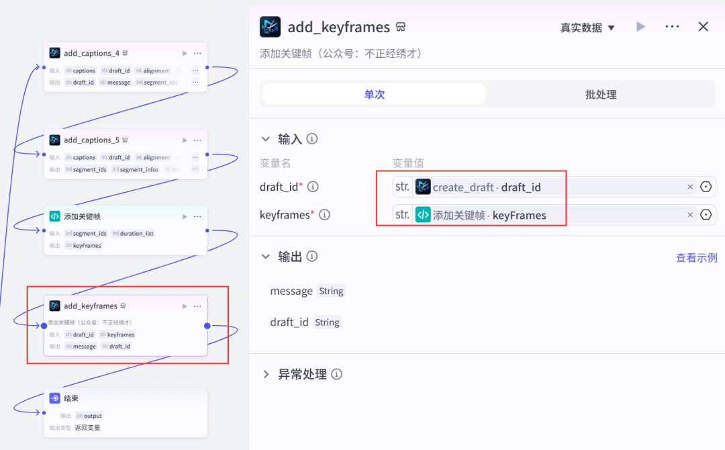Run the add_captions_4 node
The height and width of the screenshot is (450, 725).
click(185, 53)
